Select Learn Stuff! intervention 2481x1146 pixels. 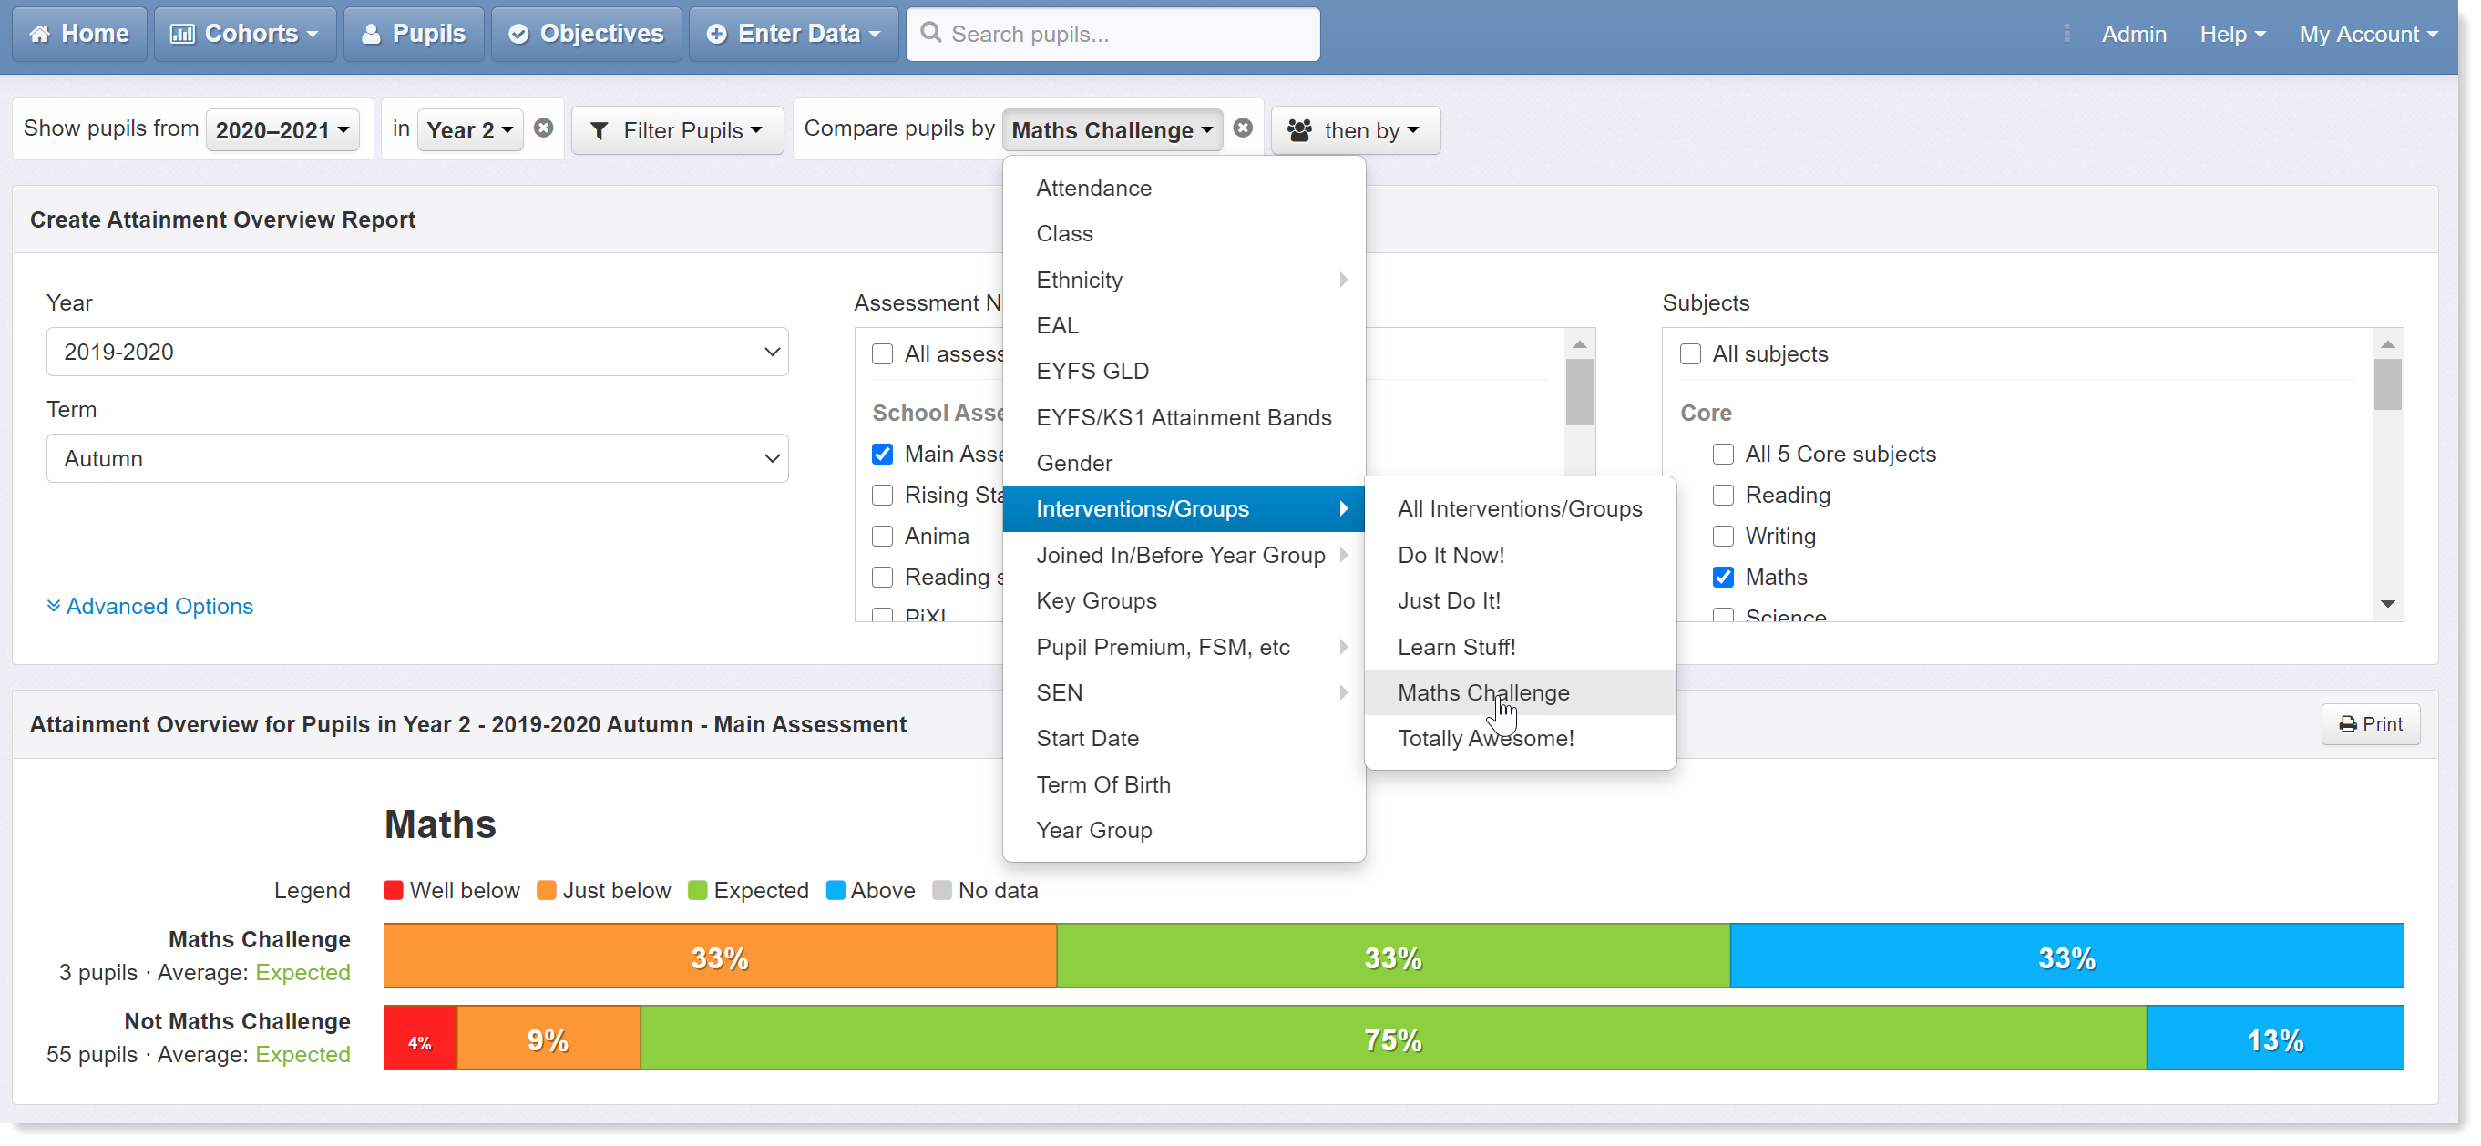[1520, 647]
